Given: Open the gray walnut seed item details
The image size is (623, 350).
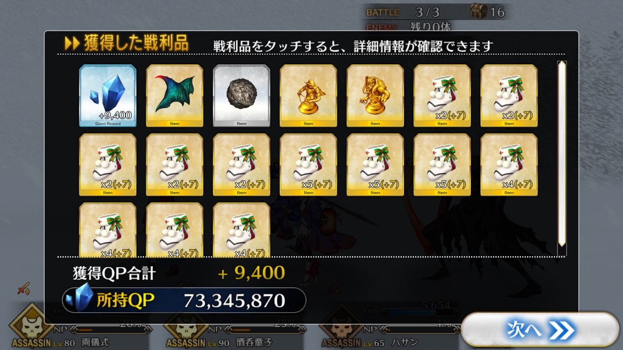Looking at the screenshot, I should point(241,96).
